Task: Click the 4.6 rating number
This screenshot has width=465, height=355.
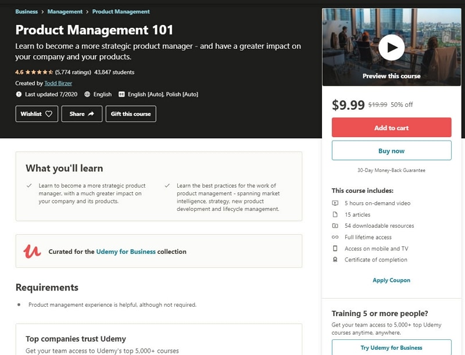Action: 19,72
